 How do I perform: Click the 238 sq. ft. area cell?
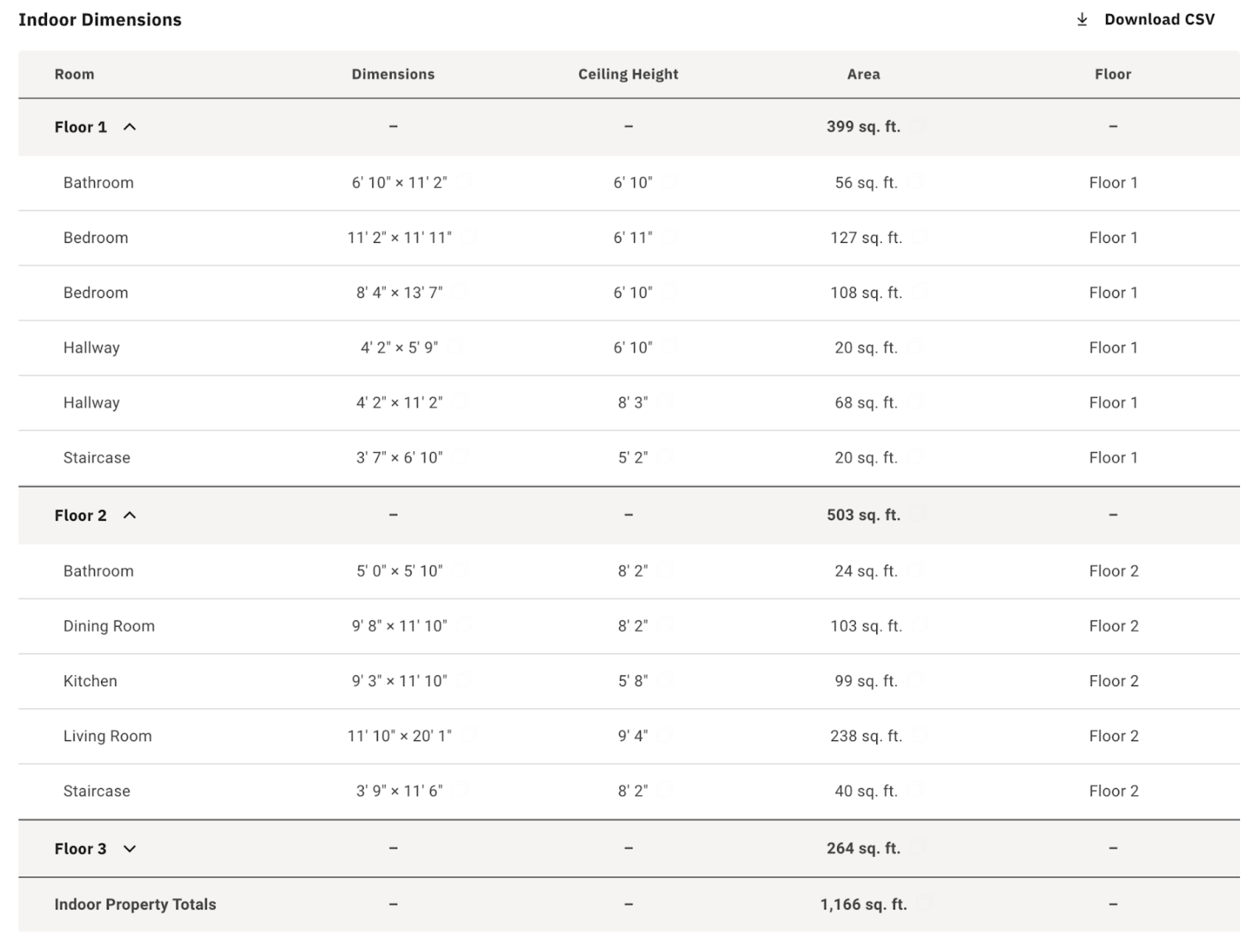[x=866, y=736]
